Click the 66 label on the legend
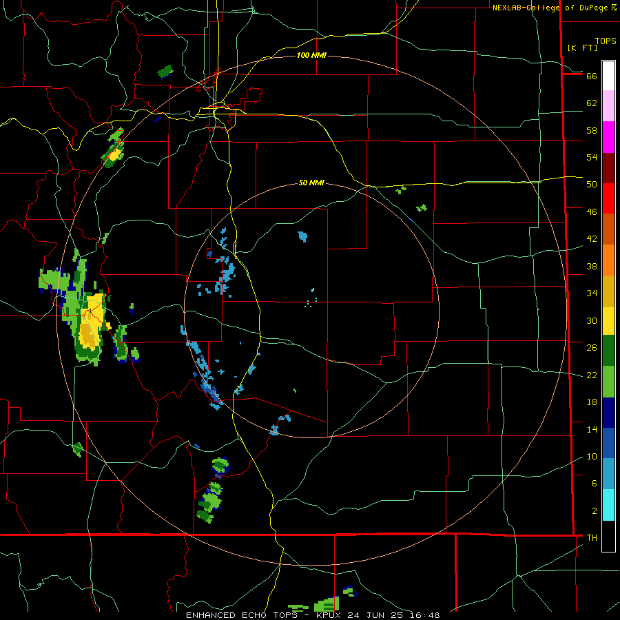Screen dimensions: 620x620 [x=592, y=76]
